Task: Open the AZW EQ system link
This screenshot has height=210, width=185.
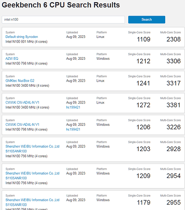Action: coord(12,58)
